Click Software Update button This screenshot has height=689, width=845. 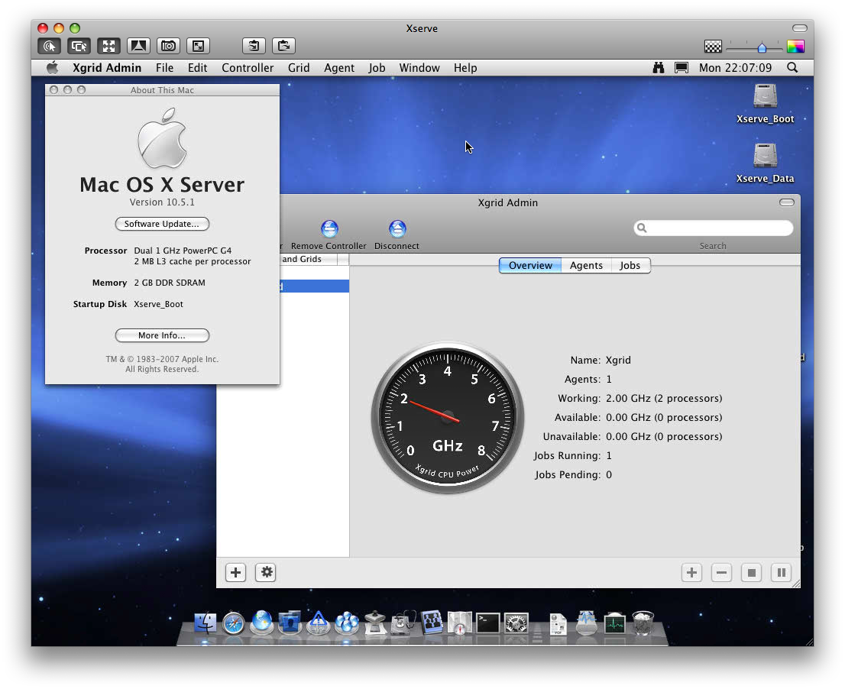[162, 224]
